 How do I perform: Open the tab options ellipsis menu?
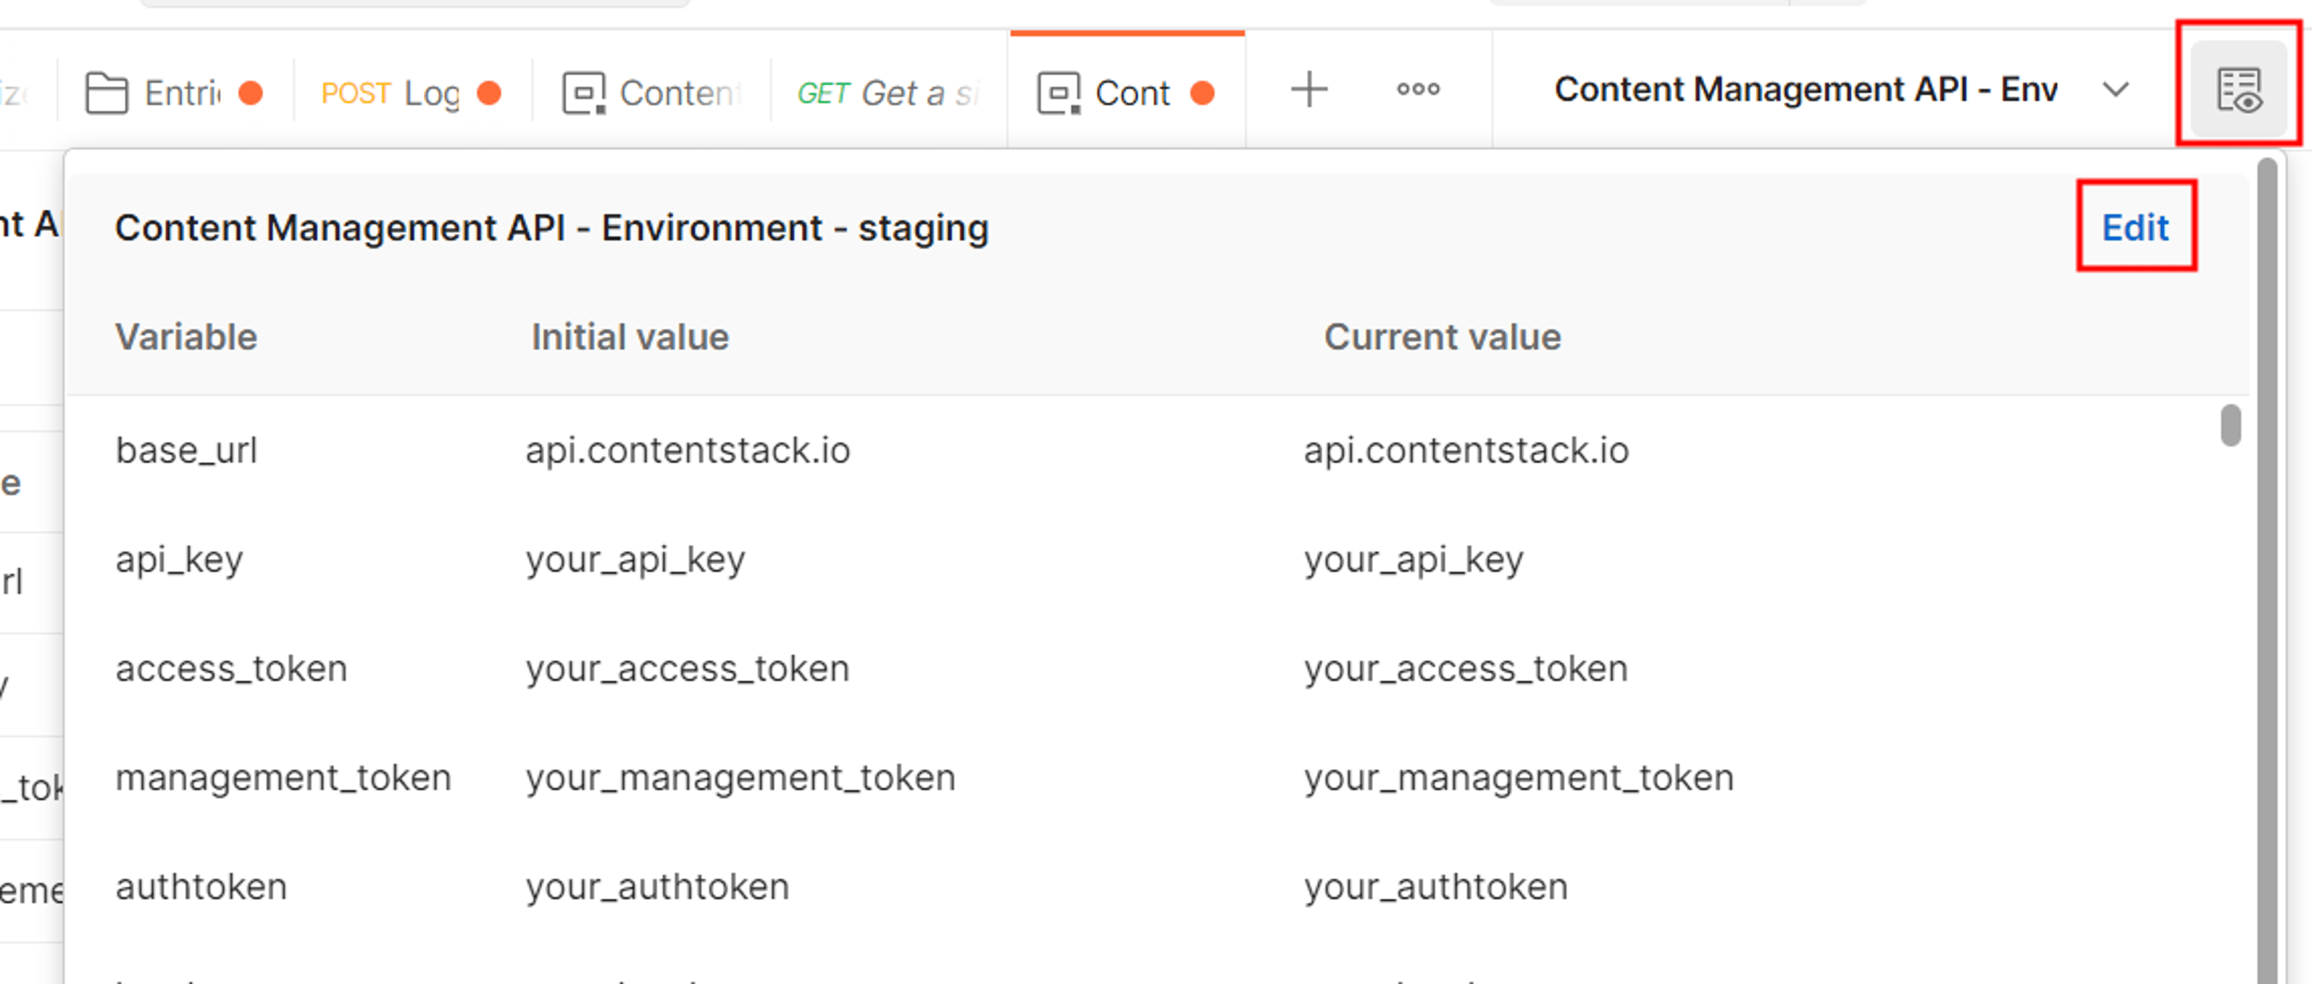[1418, 89]
